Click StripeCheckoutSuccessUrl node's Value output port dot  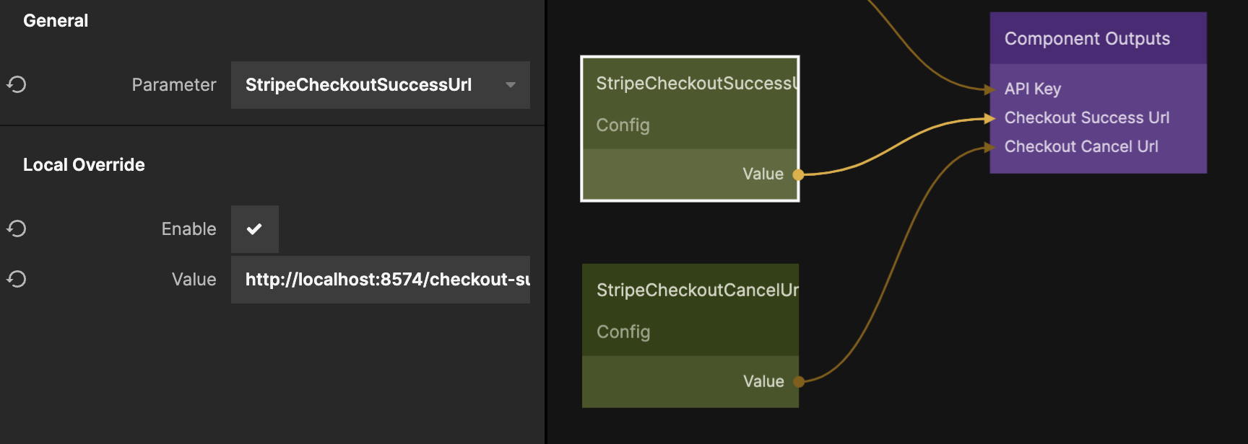798,174
